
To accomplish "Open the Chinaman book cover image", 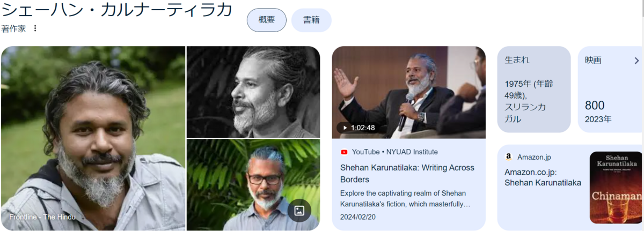I will pyautogui.click(x=616, y=188).
